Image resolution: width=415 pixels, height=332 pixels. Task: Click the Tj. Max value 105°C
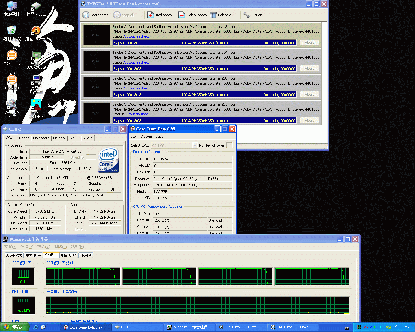[193, 214]
